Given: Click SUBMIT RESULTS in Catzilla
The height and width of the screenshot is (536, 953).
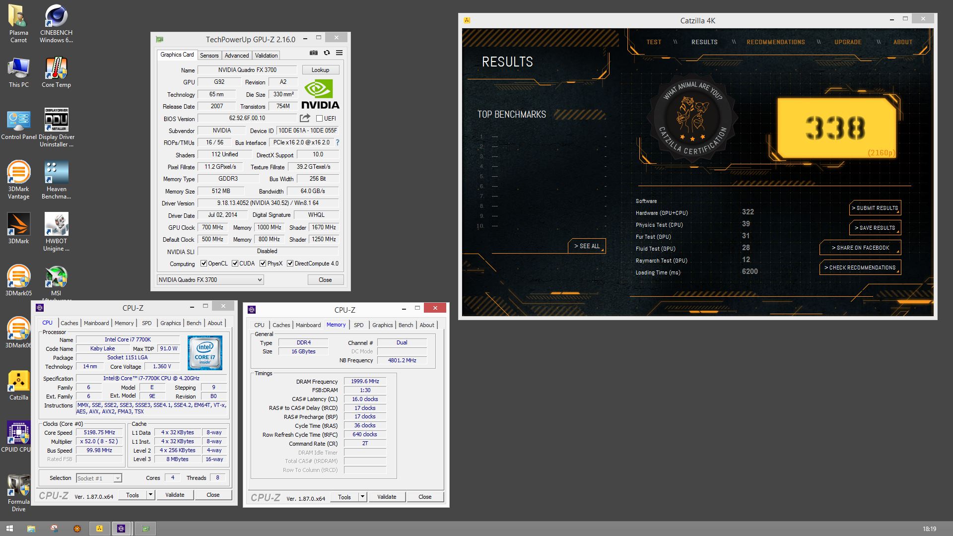Looking at the screenshot, I should point(875,208).
